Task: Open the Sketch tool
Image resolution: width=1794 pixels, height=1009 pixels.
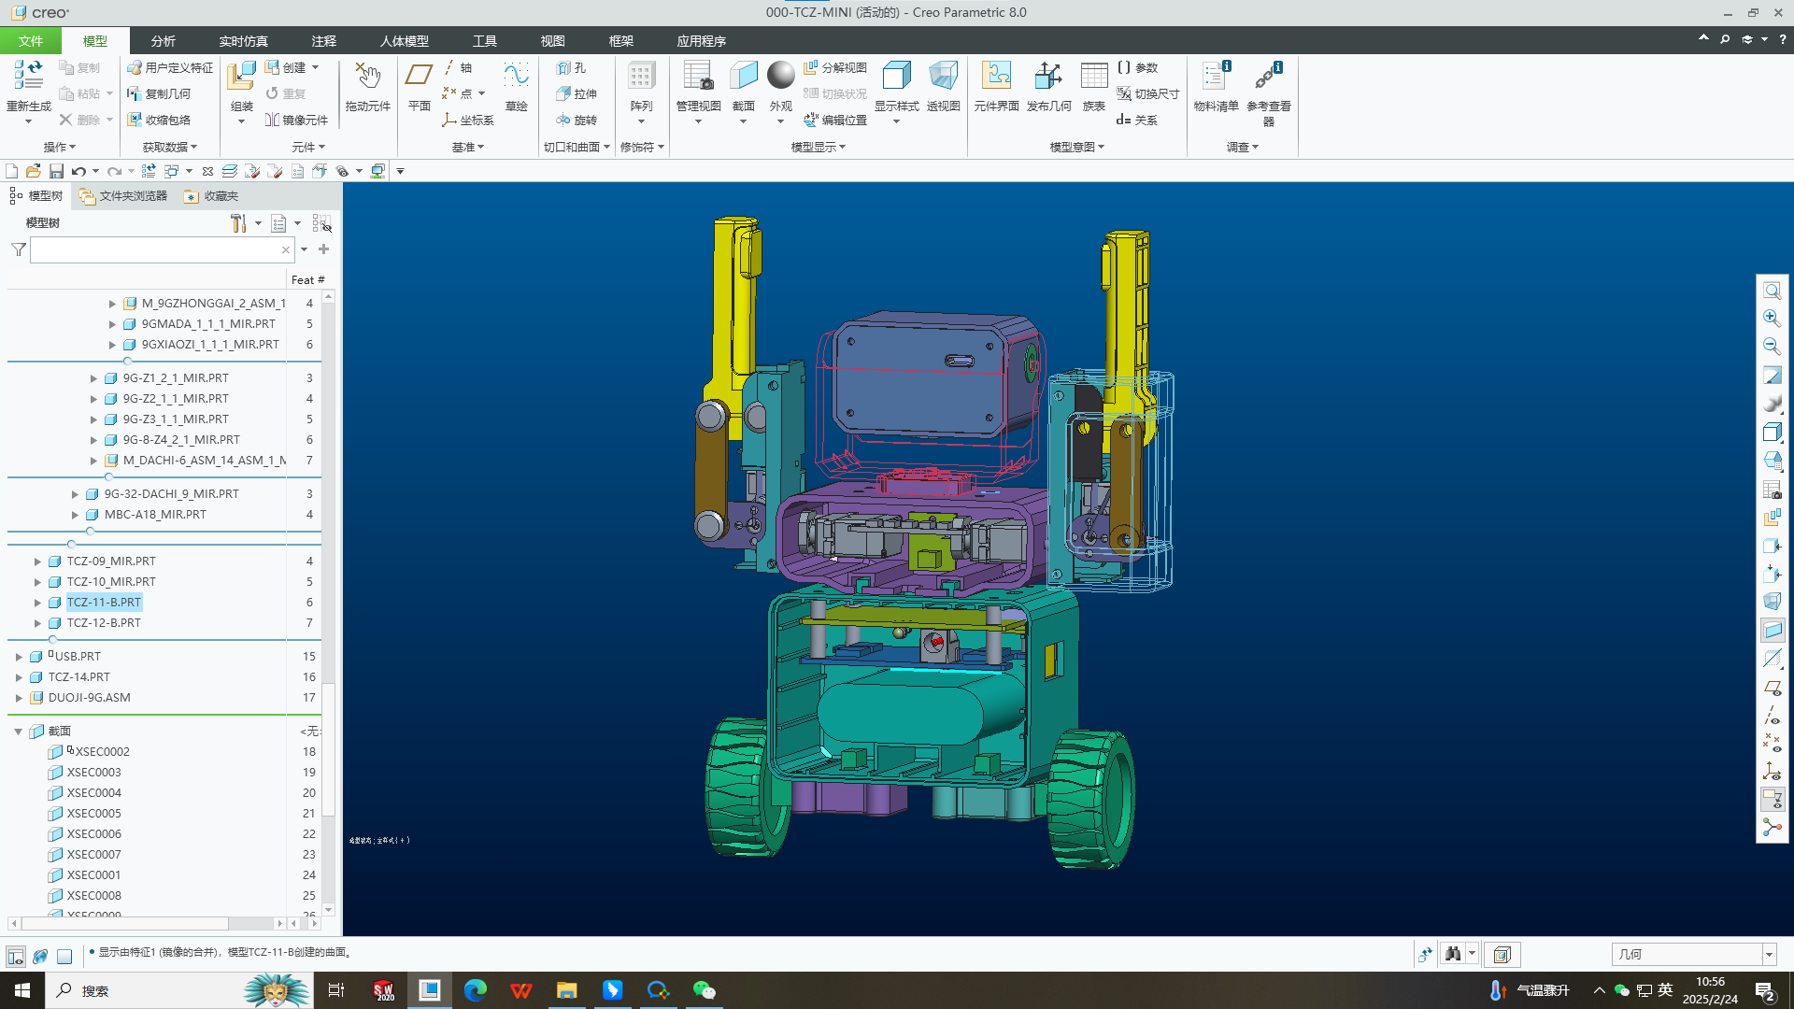Action: 516,77
